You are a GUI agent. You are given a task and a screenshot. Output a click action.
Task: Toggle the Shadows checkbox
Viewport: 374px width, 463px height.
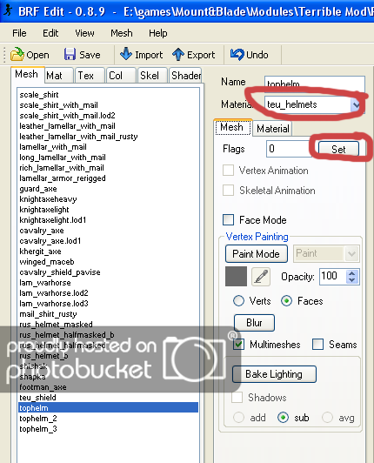[x=237, y=398]
